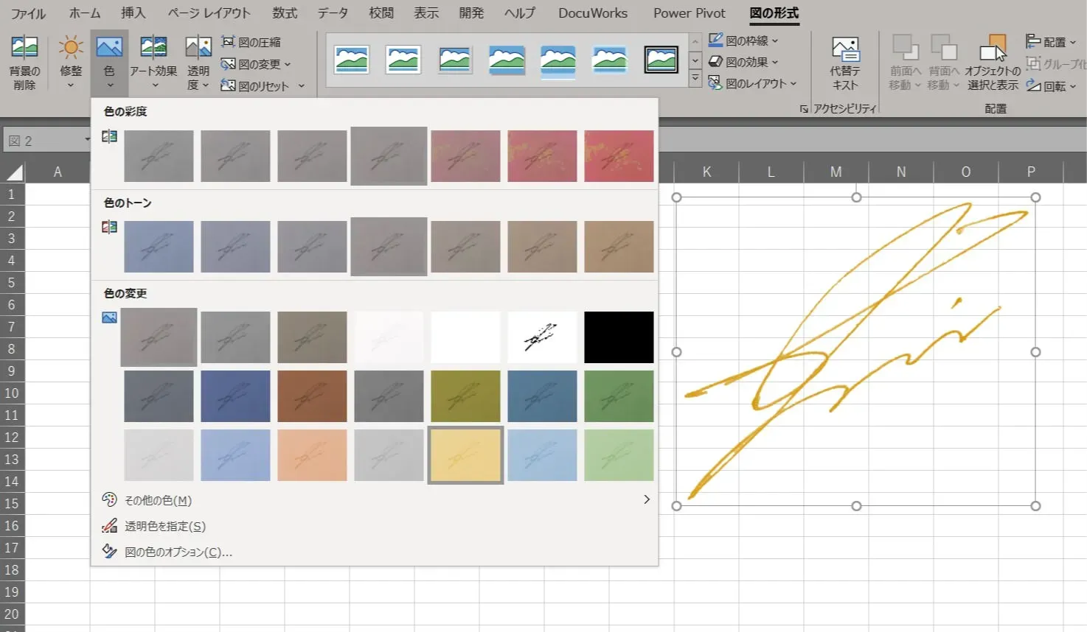Choose the warmest color tone swatch
This screenshot has height=632, width=1087.
click(x=619, y=247)
